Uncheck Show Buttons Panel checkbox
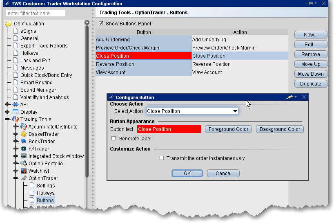 (x=101, y=24)
